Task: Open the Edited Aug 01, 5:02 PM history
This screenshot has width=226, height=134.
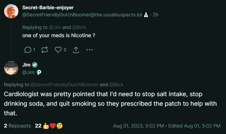Action: [194, 126]
